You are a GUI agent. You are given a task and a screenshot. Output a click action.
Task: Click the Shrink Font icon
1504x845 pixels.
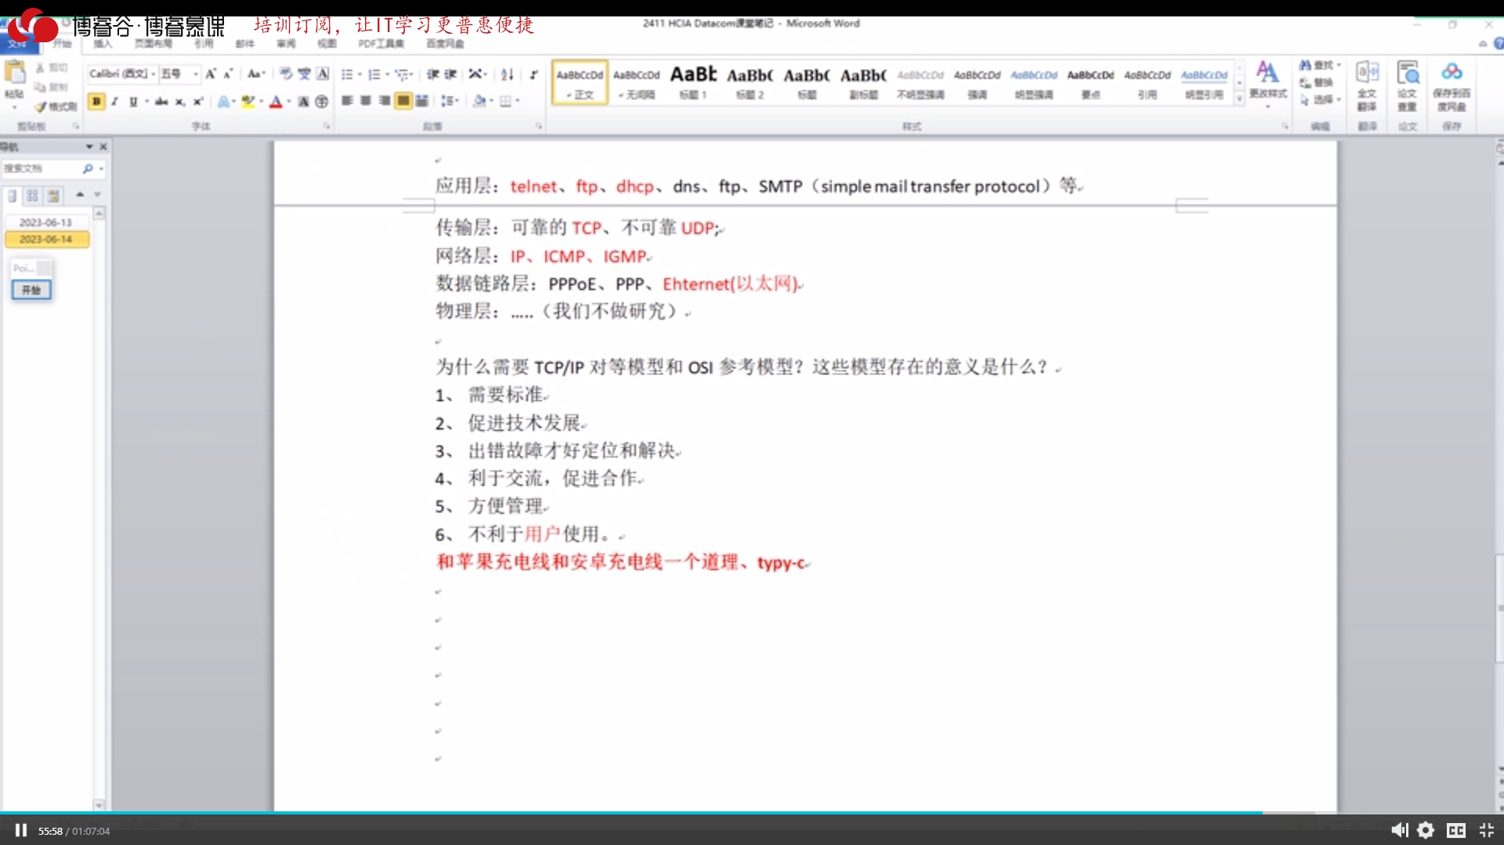point(228,74)
